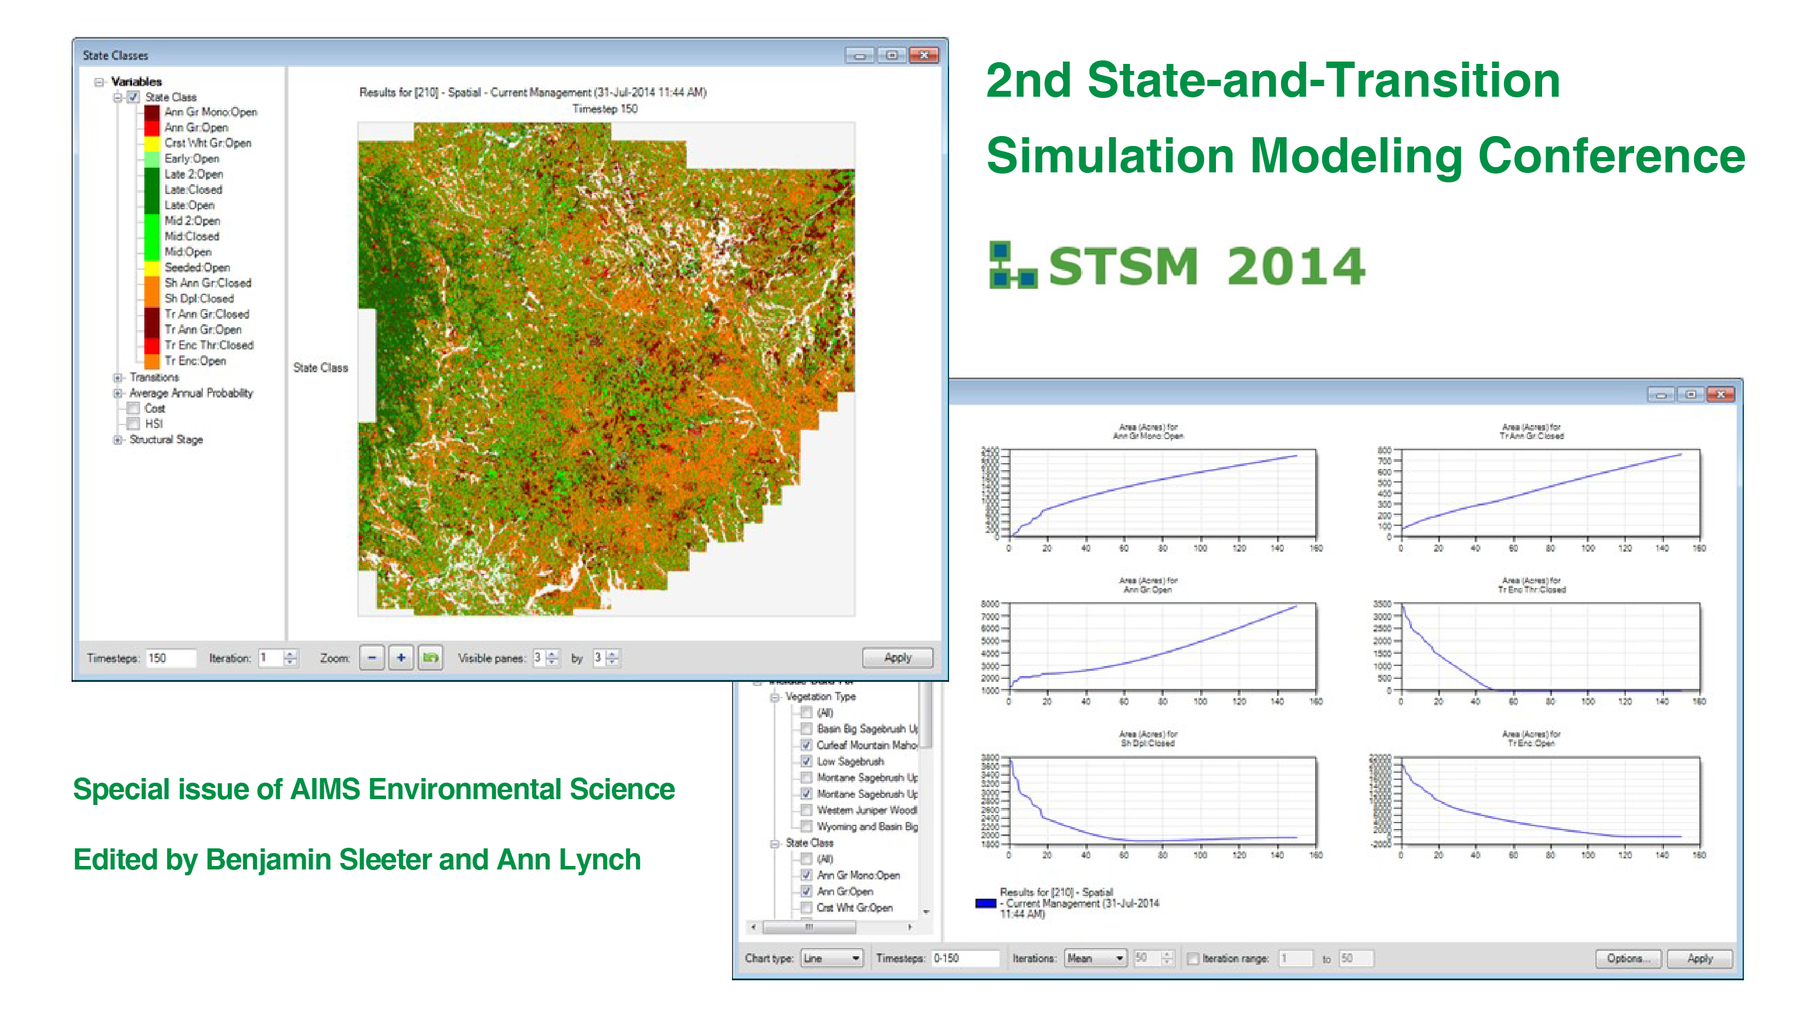Open the Chart type dropdown
The image size is (1816, 1009).
point(832,958)
